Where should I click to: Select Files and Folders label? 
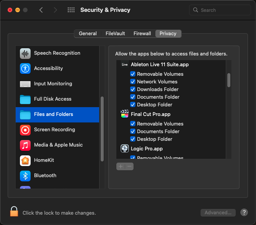pyautogui.click(x=54, y=114)
